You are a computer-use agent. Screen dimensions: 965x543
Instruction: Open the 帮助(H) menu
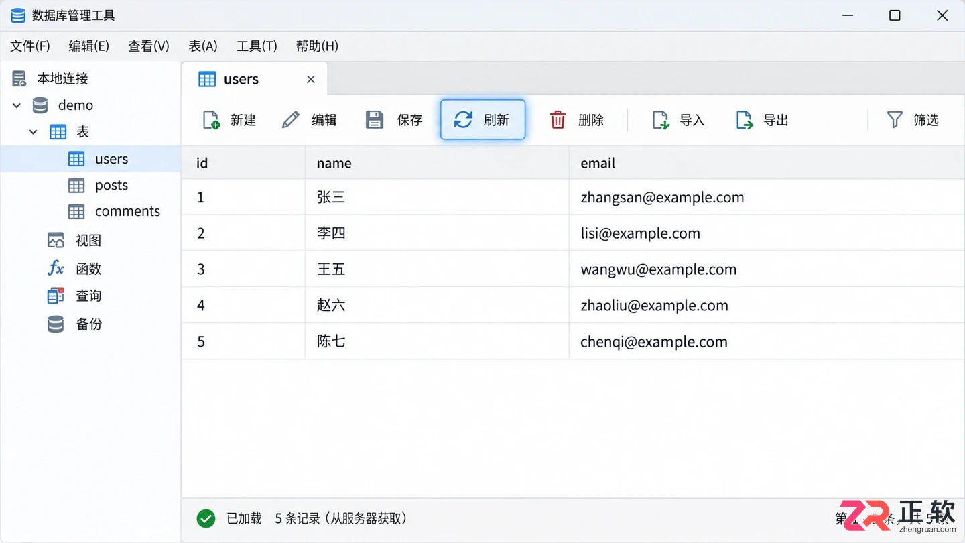coord(317,46)
